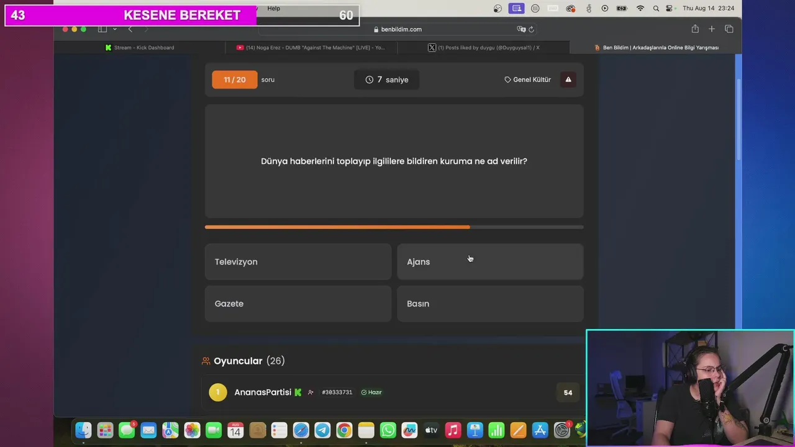Choose the Televizyon answer option

298,261
